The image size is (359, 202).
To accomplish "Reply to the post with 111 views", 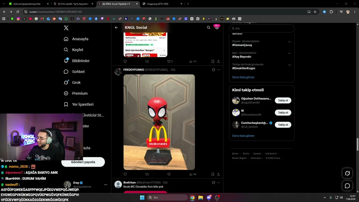I will (x=125, y=61).
